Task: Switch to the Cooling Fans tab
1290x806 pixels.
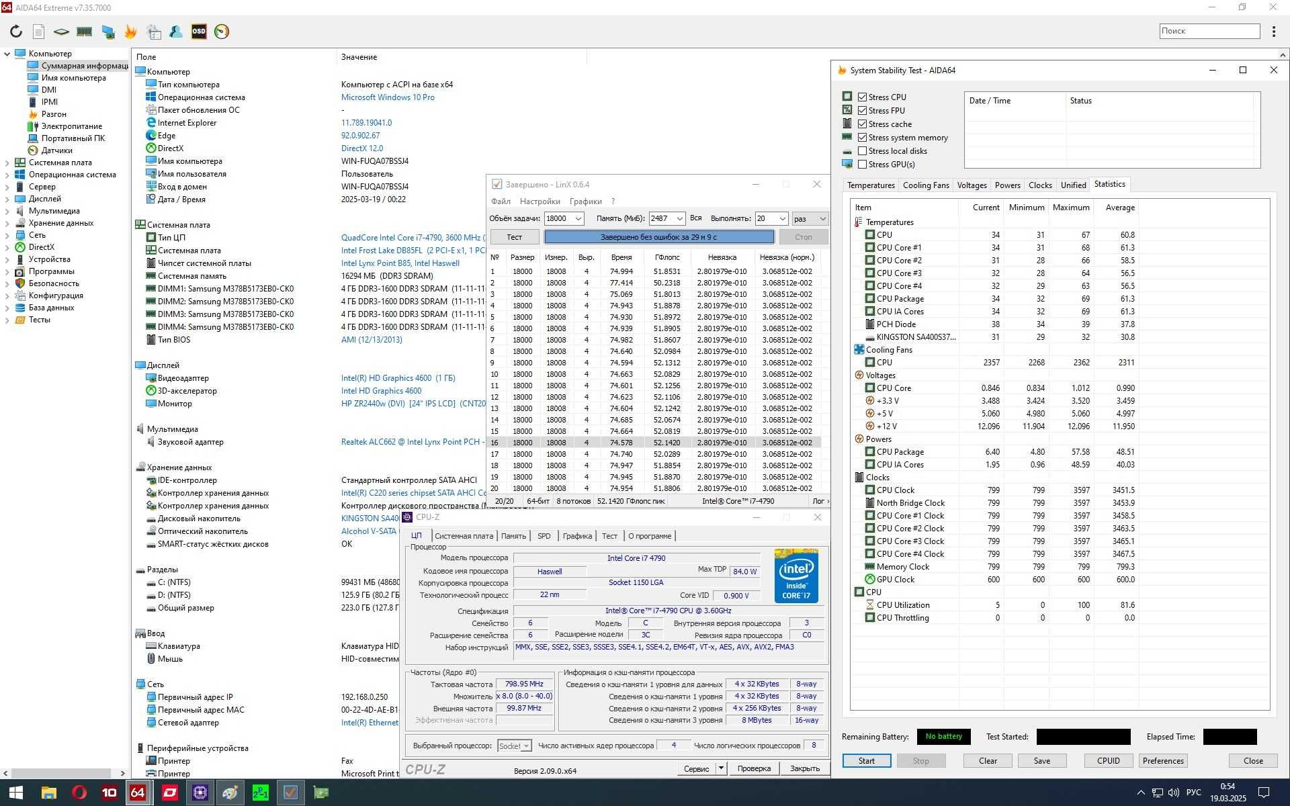Action: pos(926,185)
